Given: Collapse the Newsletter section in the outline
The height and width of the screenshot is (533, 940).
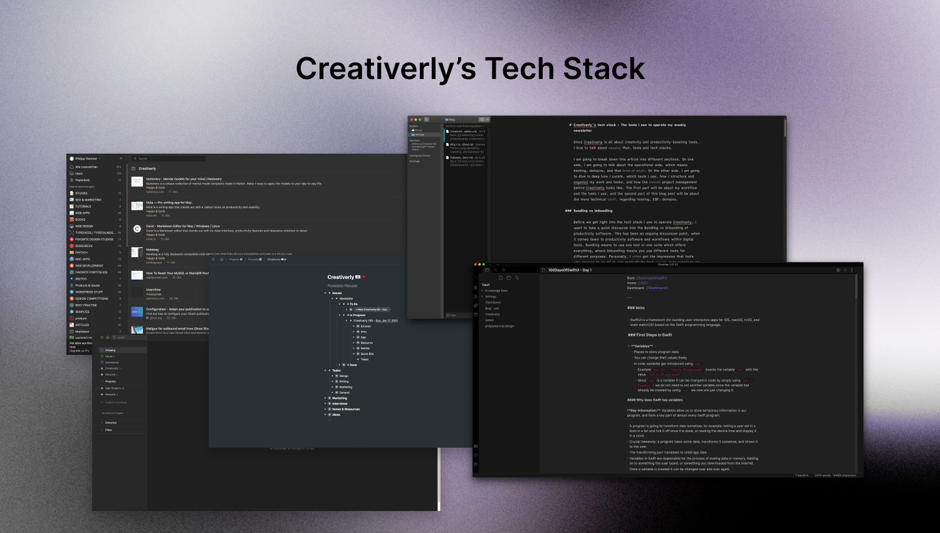Looking at the screenshot, I should click(x=332, y=298).
